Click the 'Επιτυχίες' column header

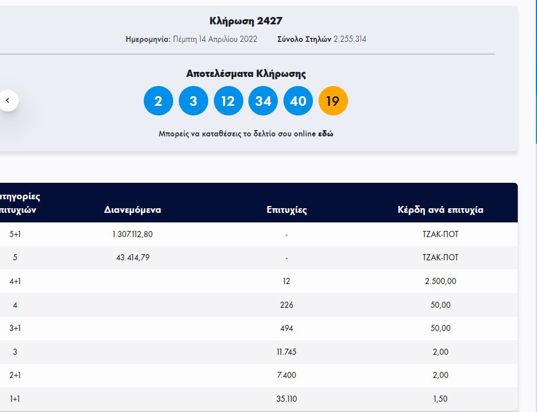[x=286, y=210]
